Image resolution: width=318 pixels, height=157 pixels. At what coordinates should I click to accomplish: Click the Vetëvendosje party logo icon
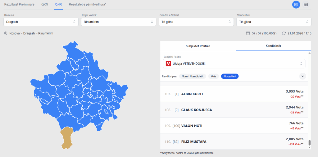pyautogui.click(x=169, y=64)
